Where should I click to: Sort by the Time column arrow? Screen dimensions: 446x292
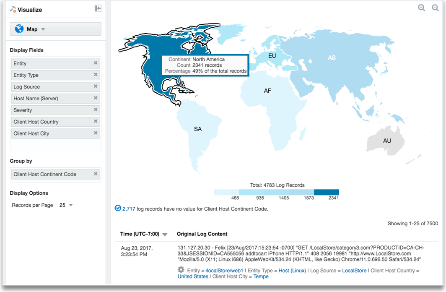click(x=165, y=235)
